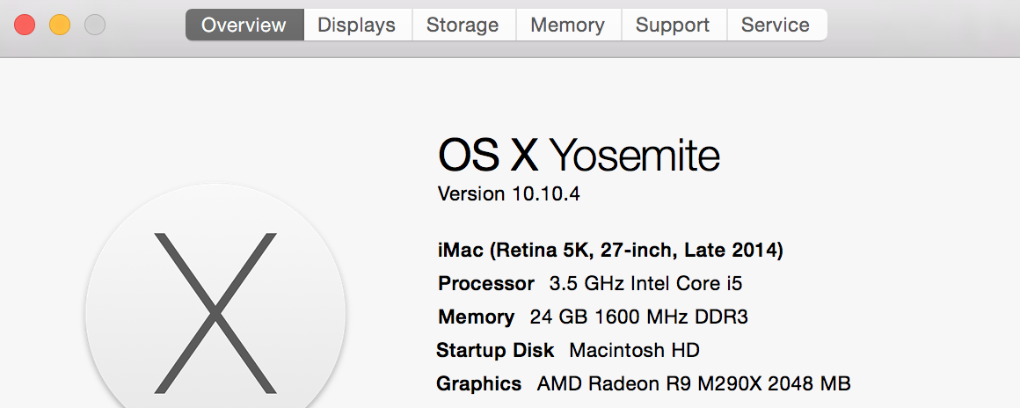Click Version 10.10.4 to reveal build number

pyautogui.click(x=509, y=194)
